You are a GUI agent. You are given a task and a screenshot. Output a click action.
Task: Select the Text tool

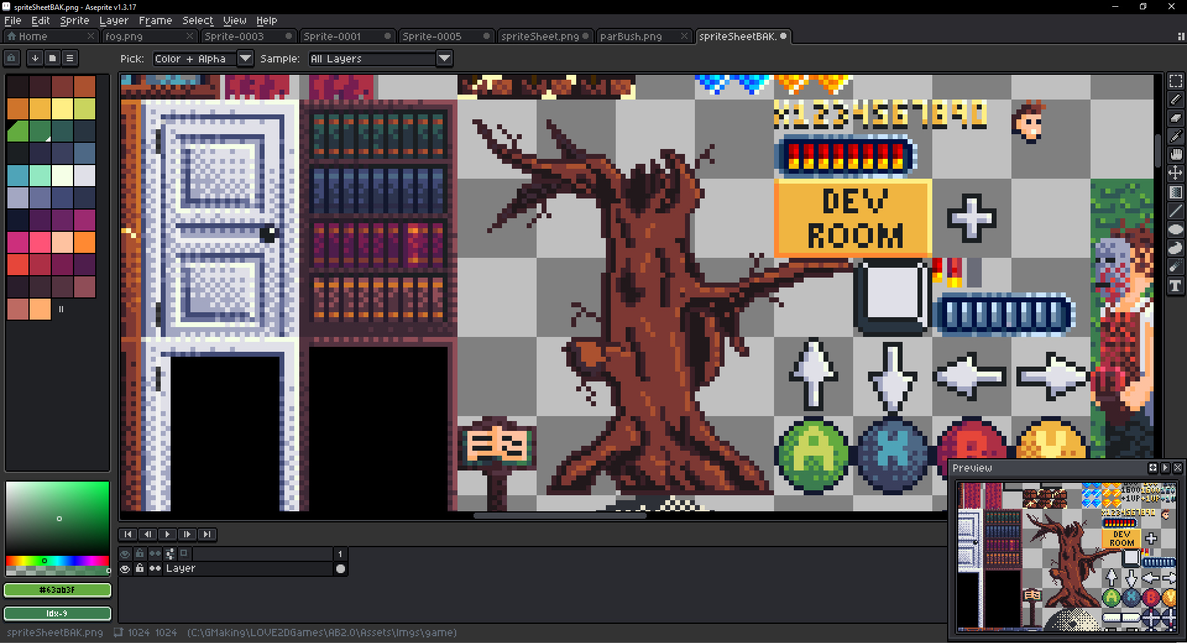pos(1175,286)
